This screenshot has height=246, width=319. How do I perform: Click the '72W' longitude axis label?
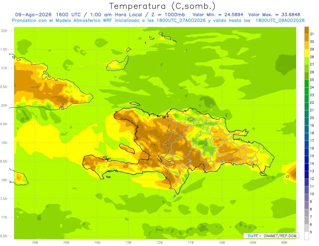159,242
